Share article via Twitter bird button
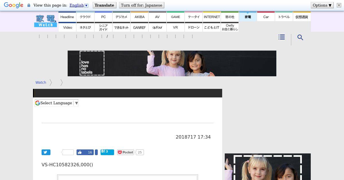Viewport: 344px width, 180px height. [x=46, y=152]
